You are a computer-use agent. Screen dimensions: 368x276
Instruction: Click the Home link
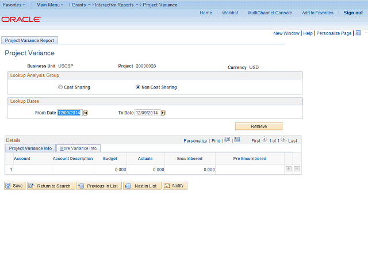click(x=206, y=13)
